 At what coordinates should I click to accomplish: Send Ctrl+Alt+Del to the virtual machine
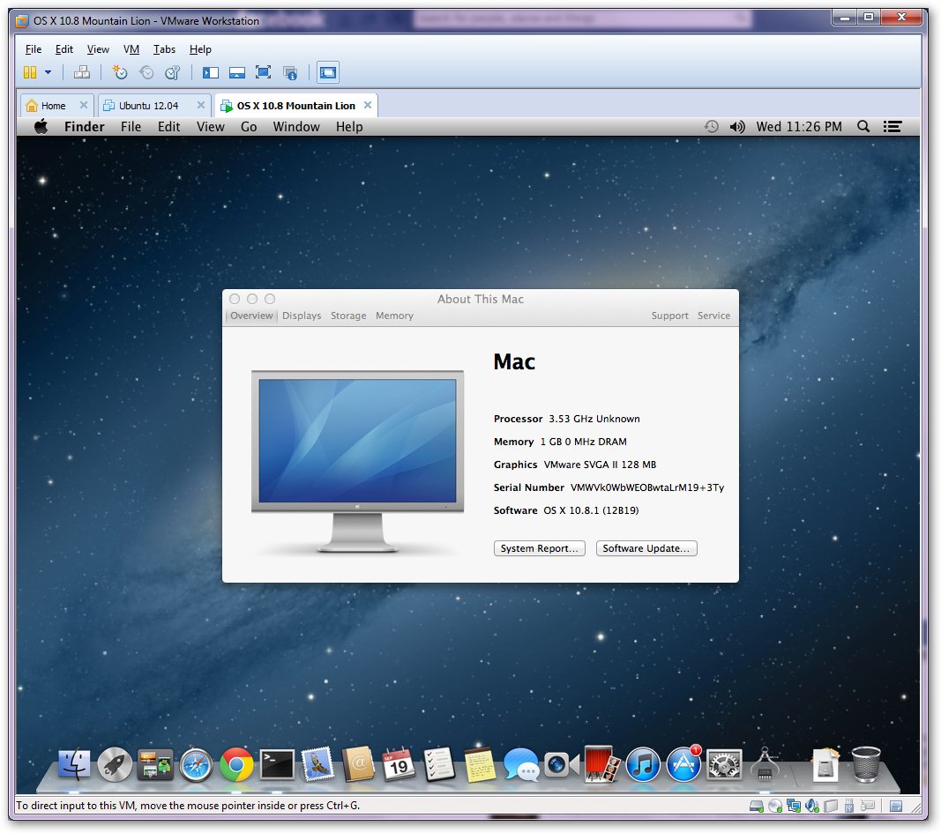tap(82, 72)
